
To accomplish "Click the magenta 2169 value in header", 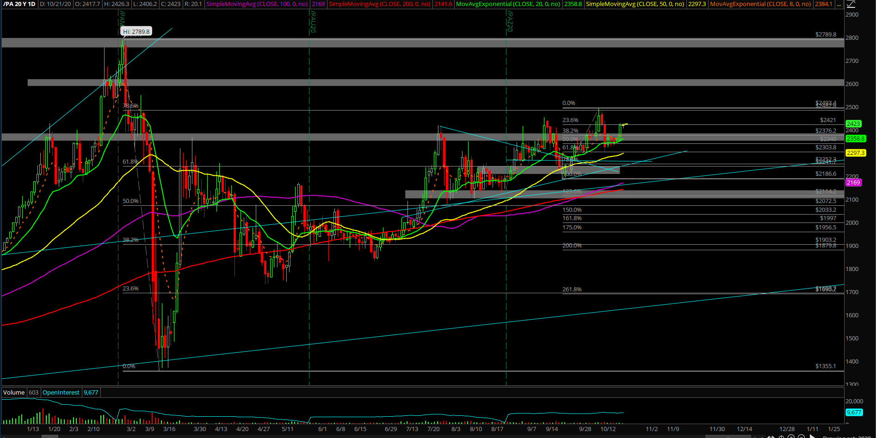I will [318, 4].
